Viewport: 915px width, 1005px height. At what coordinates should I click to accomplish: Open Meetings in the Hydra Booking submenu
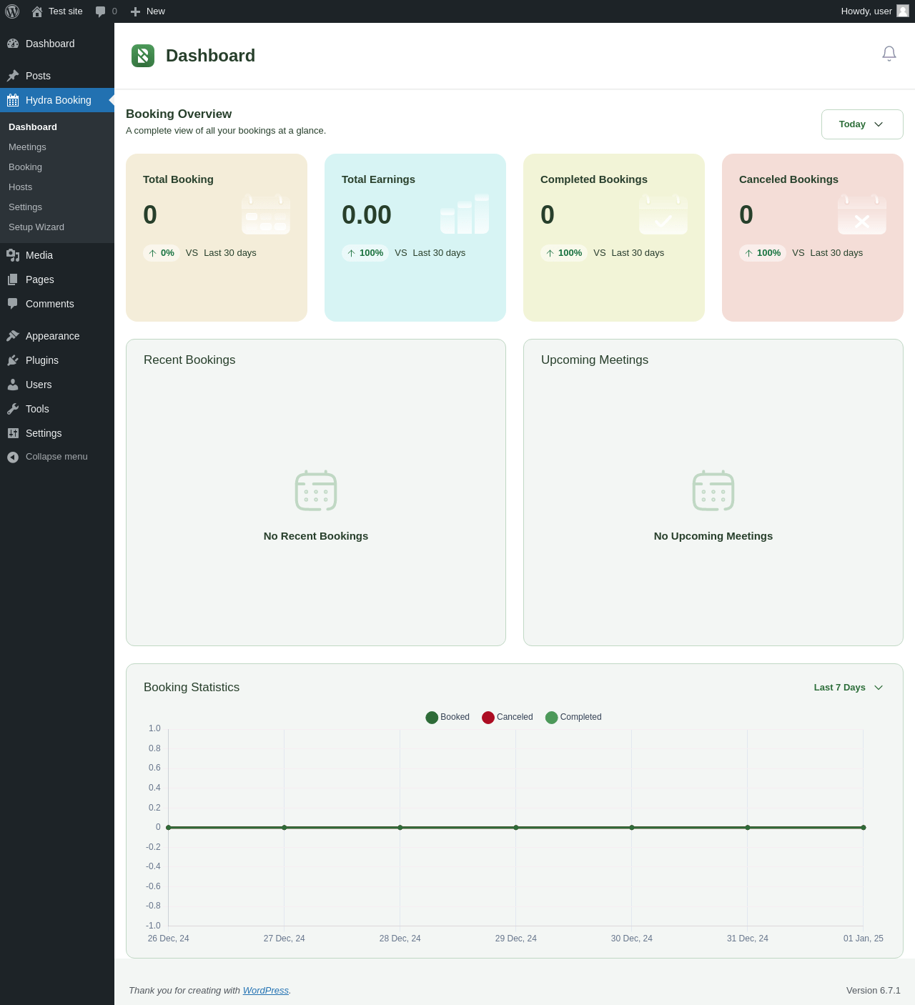tap(27, 147)
